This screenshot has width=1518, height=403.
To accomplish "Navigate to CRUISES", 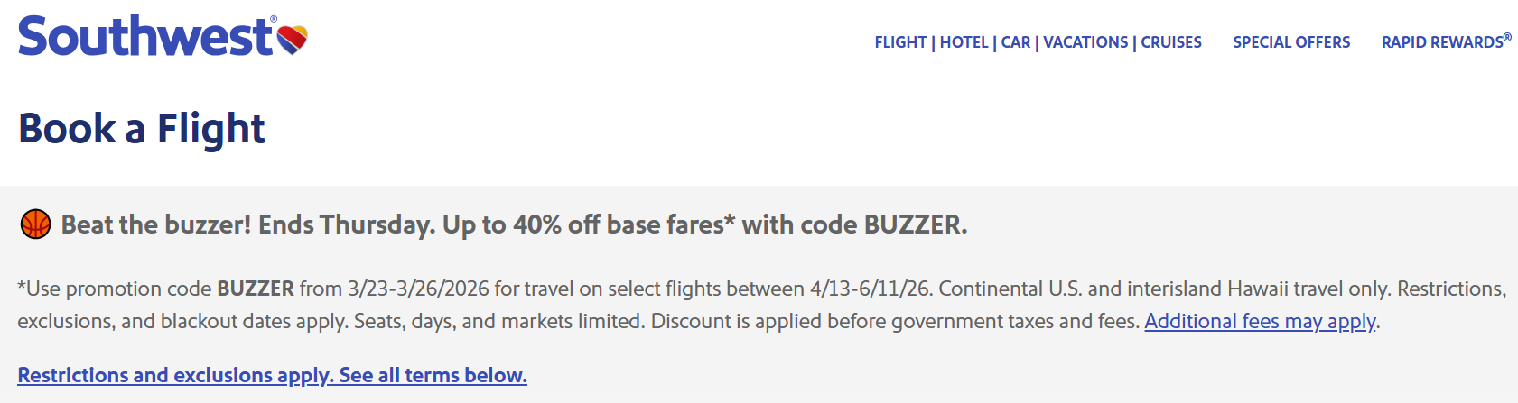I will click(1171, 42).
